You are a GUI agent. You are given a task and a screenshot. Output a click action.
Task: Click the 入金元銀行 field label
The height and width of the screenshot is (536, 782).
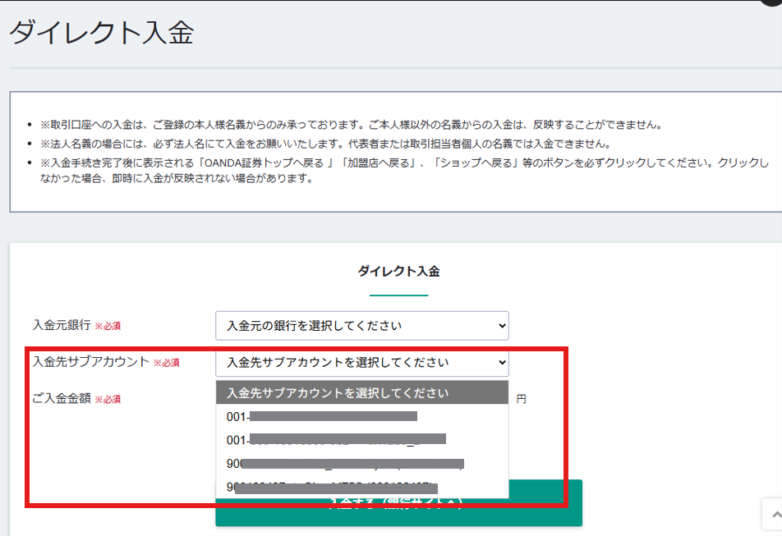coord(62,326)
